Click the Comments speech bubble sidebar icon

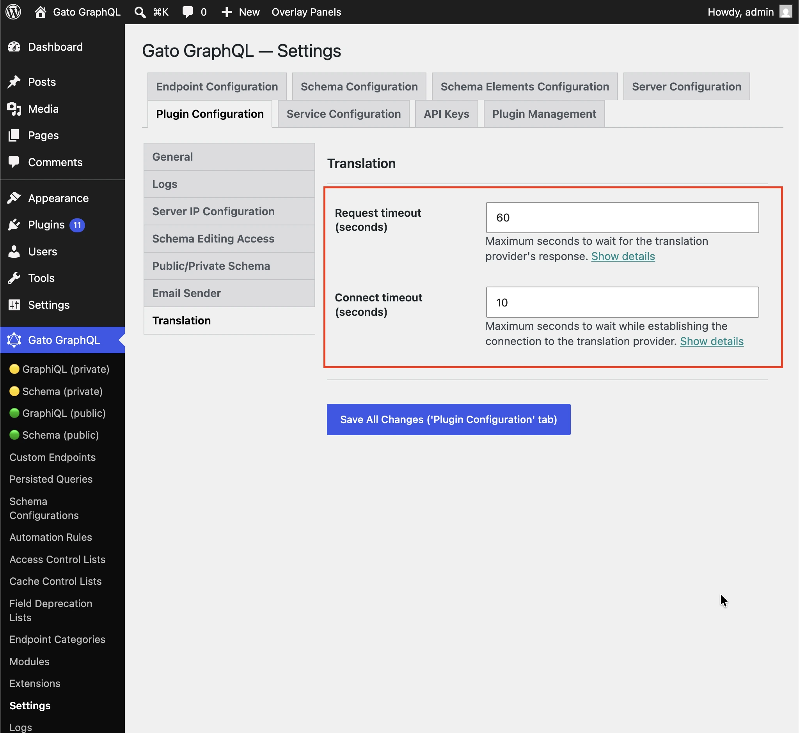click(14, 162)
